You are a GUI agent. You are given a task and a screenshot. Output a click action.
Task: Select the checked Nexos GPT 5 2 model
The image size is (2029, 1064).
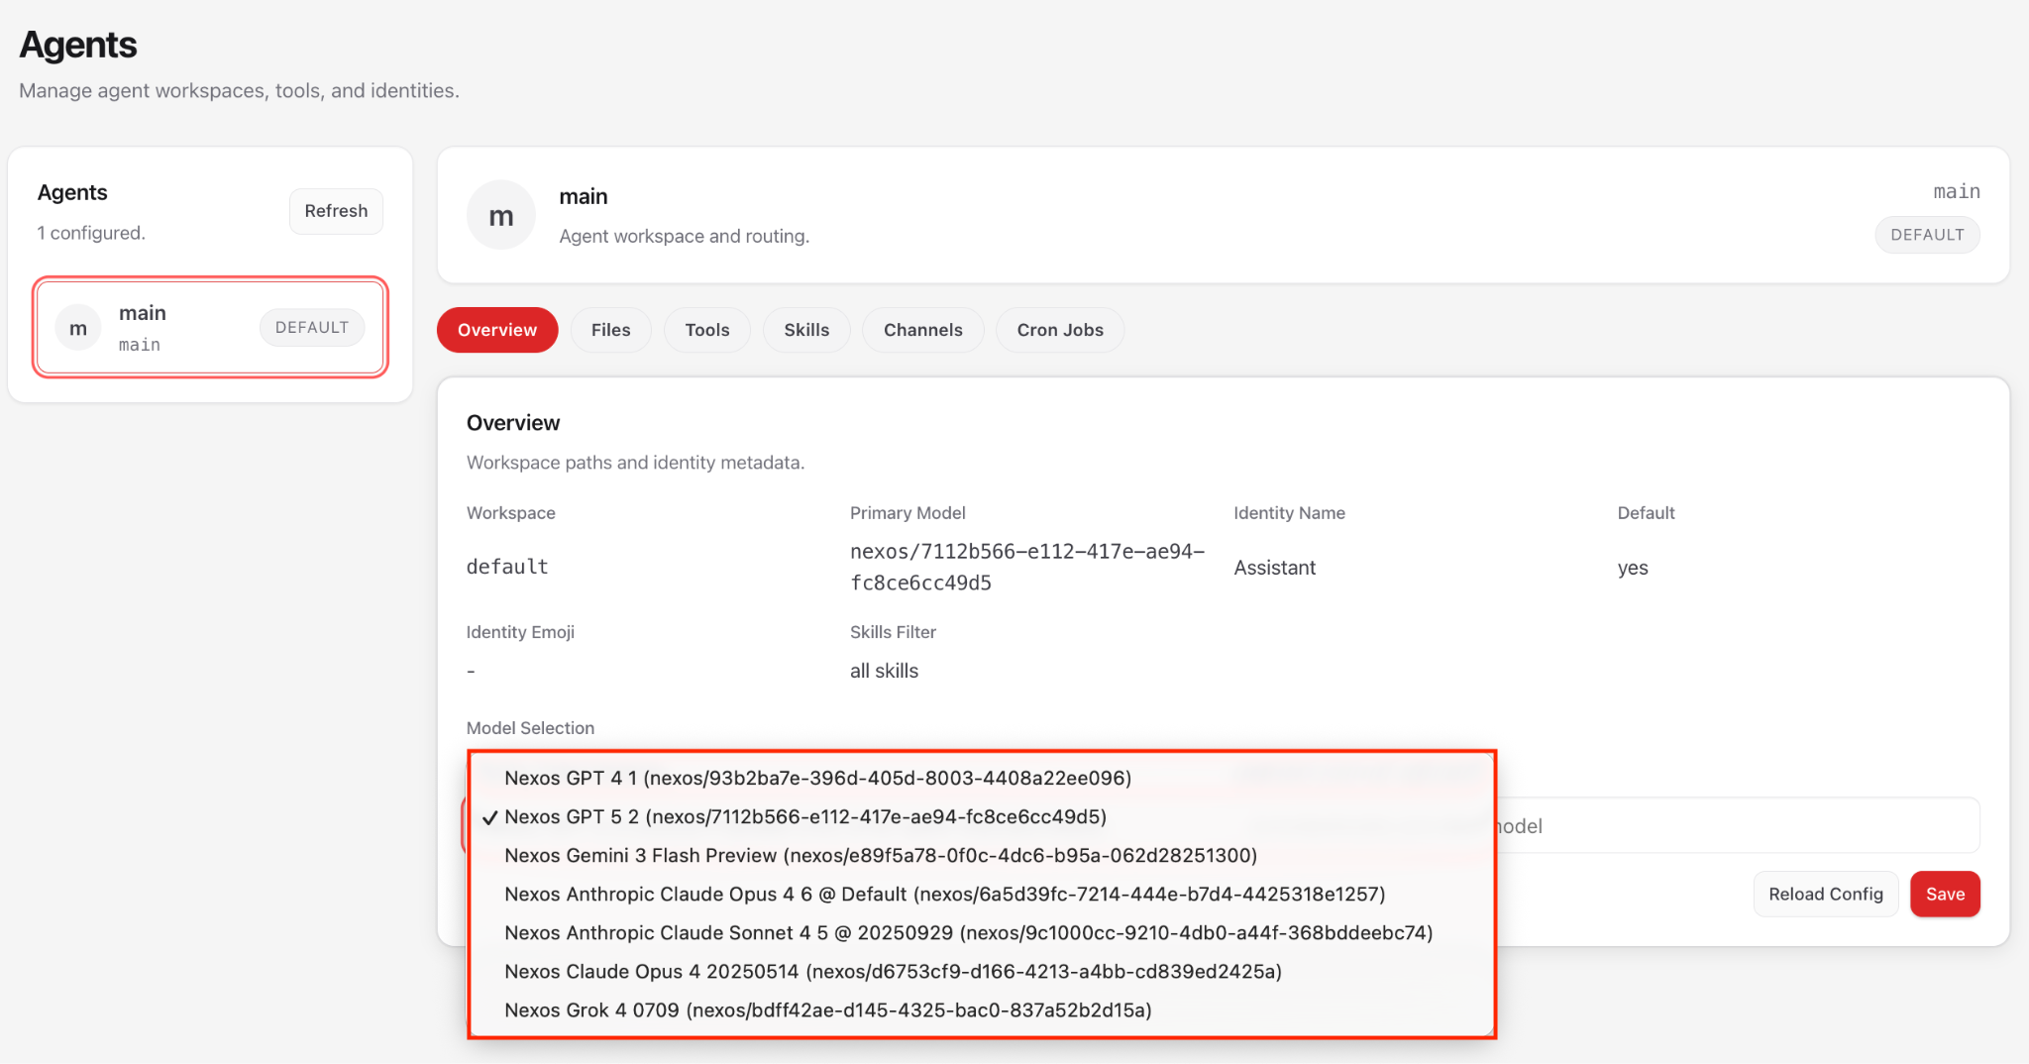tap(807, 816)
